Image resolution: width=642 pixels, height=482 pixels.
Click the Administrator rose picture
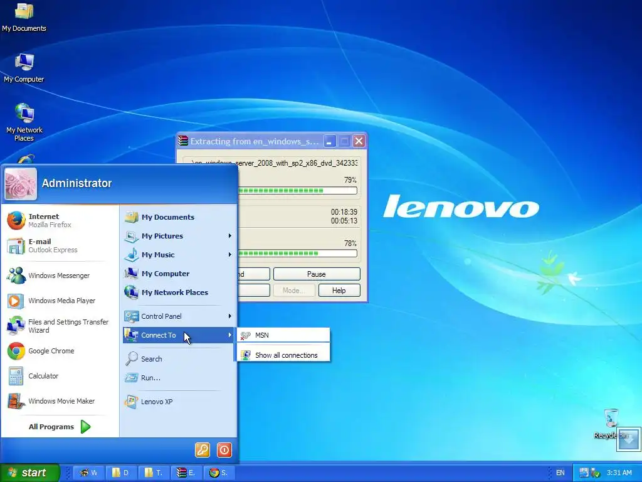21,184
